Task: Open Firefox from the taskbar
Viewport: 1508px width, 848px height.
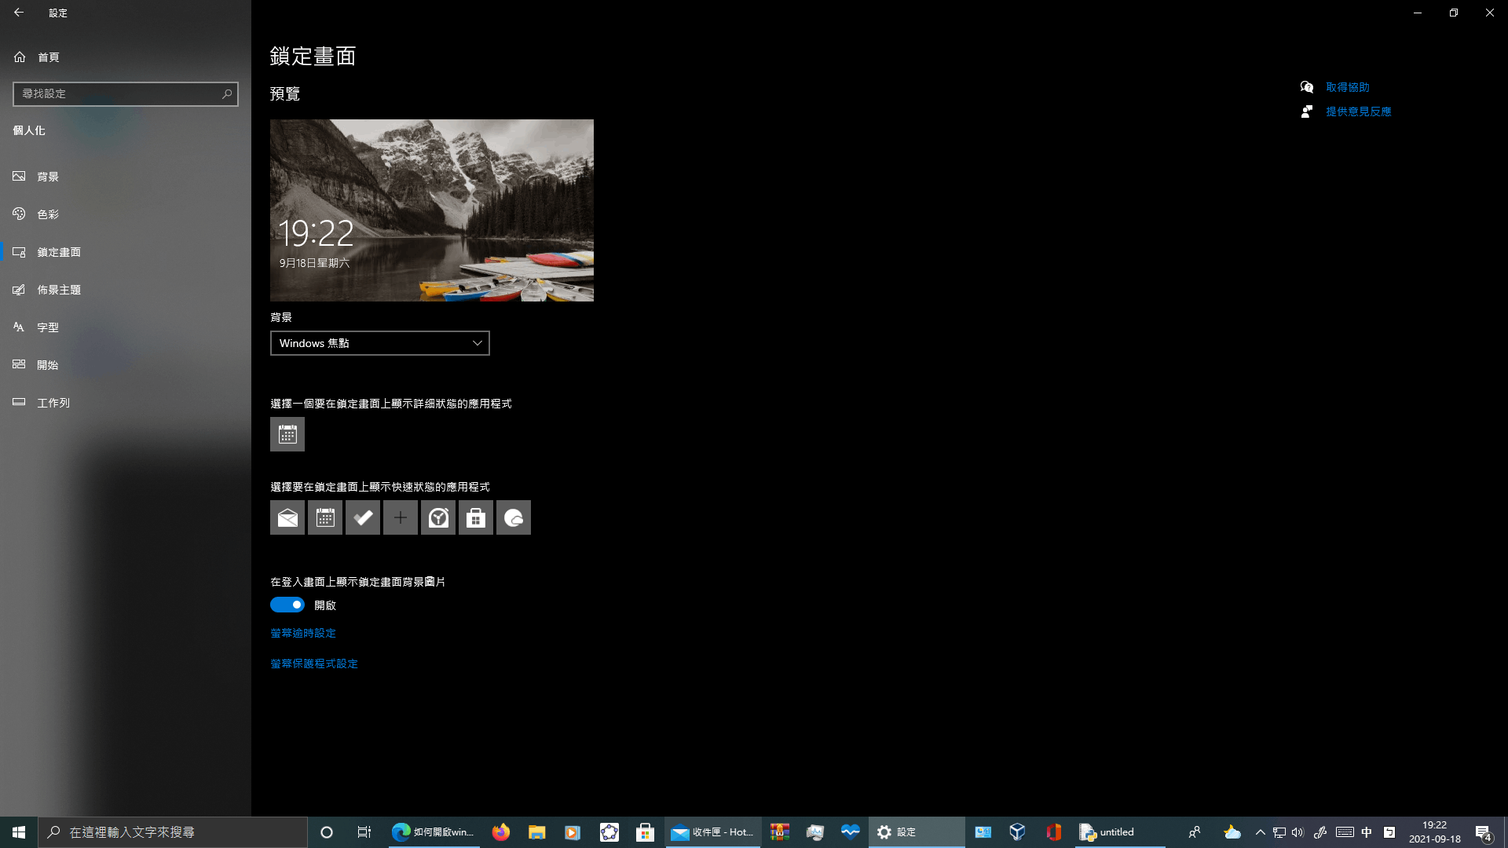Action: 501,832
